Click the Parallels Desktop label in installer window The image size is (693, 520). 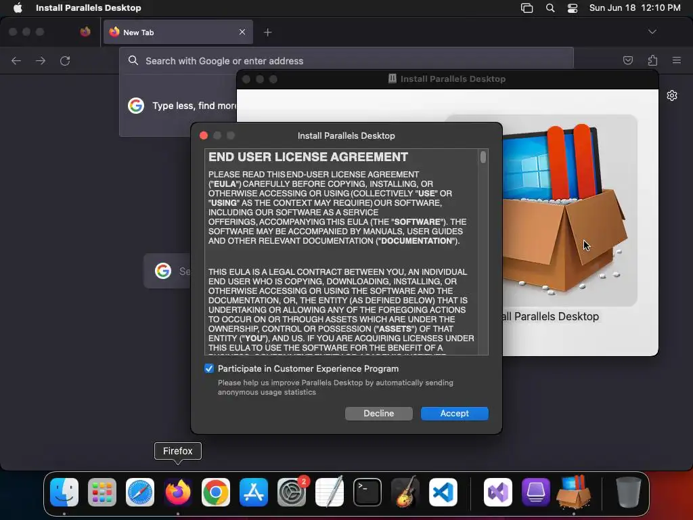tap(551, 317)
